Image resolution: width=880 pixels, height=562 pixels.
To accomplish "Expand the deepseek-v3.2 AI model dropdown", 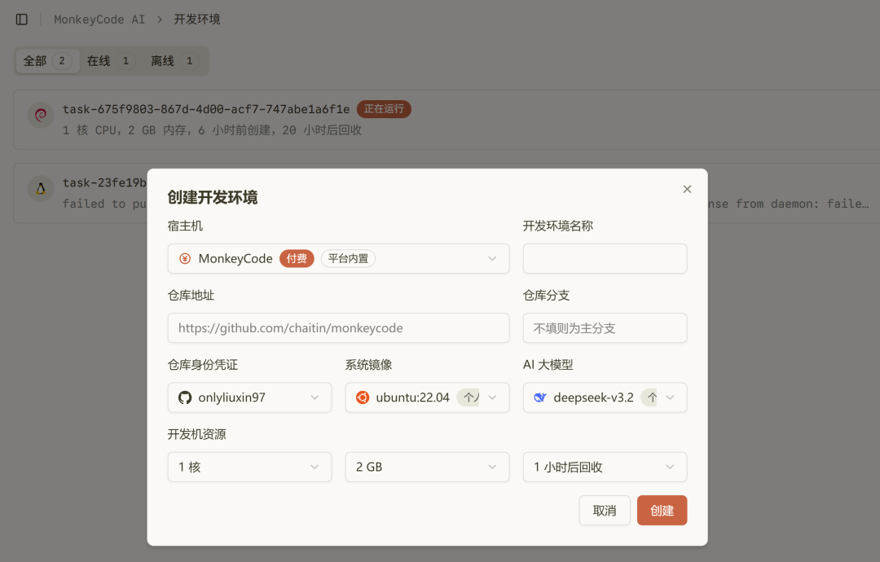I will 605,397.
